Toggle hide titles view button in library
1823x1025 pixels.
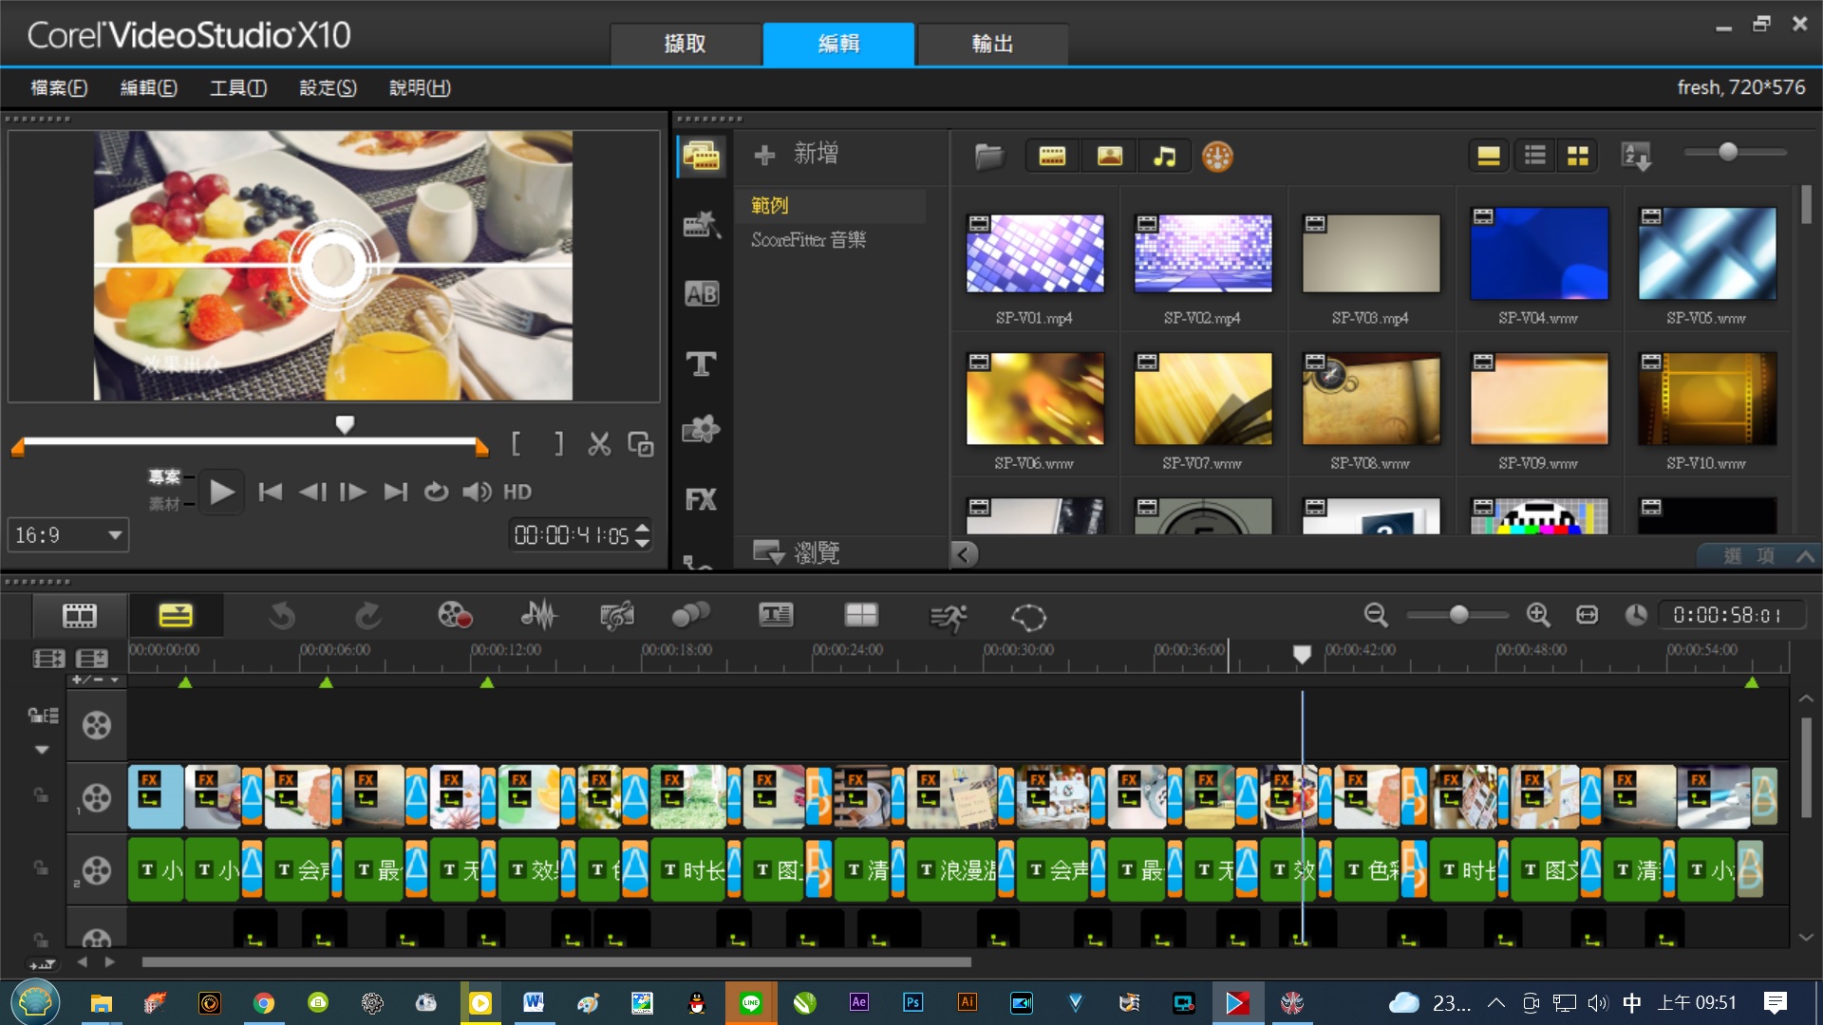(x=1489, y=157)
